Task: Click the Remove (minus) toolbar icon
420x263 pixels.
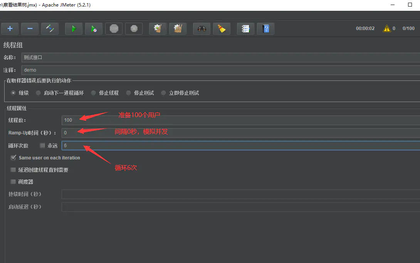Action: pos(30,28)
